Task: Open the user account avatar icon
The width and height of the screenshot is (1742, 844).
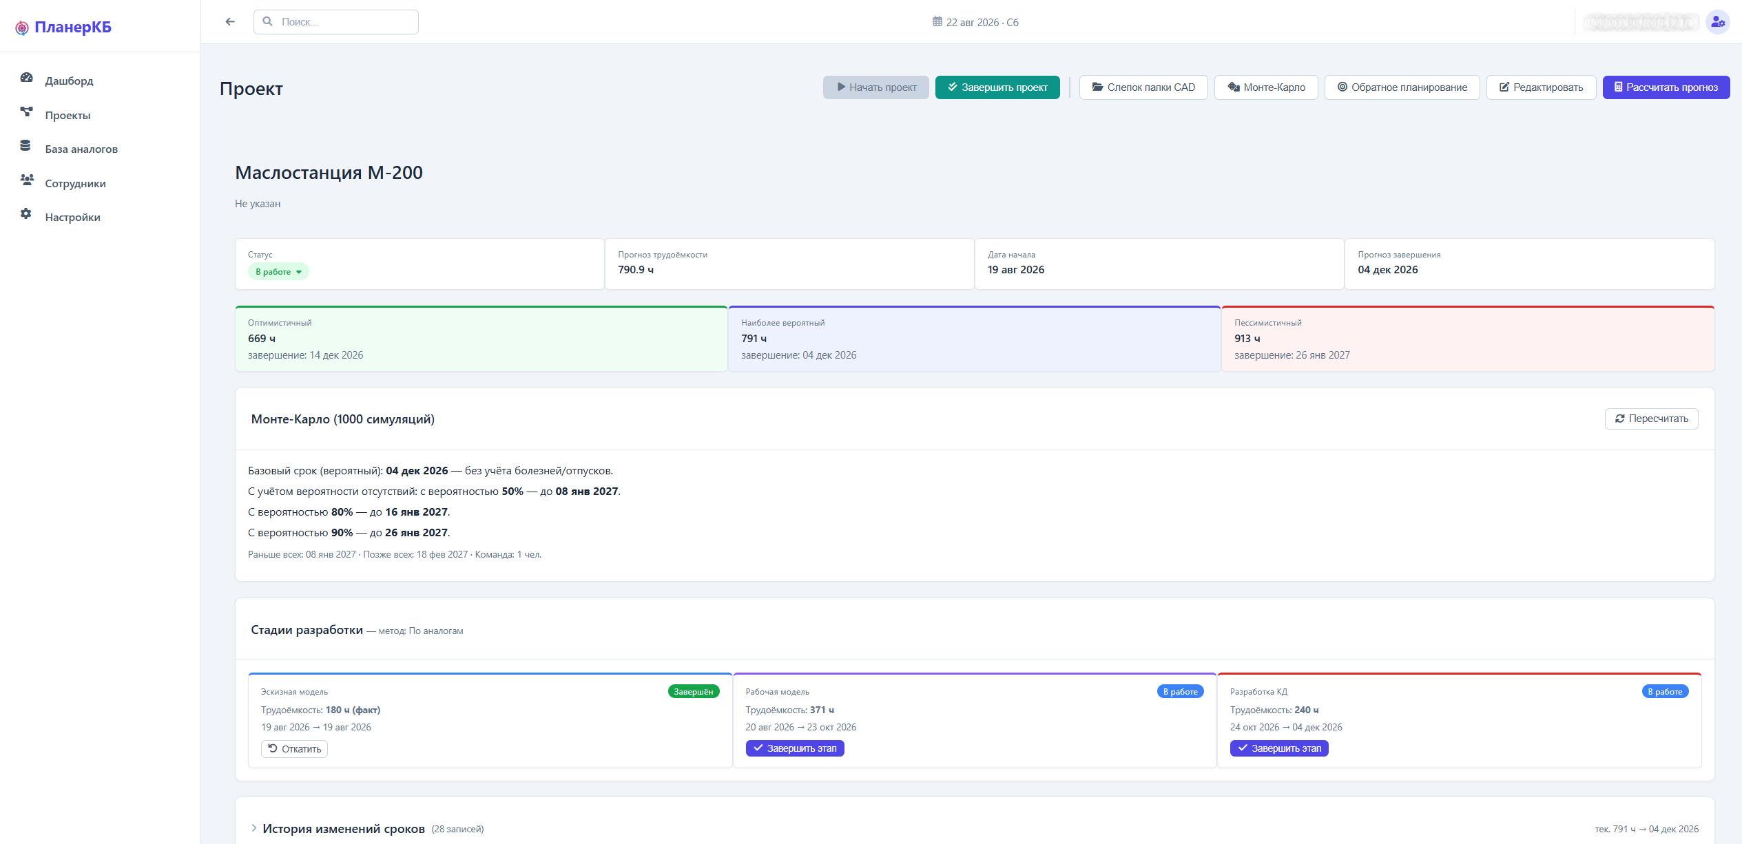Action: point(1718,22)
